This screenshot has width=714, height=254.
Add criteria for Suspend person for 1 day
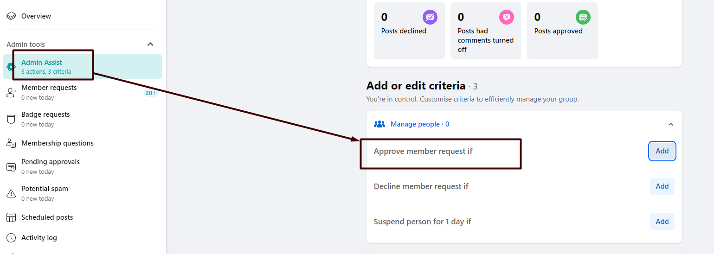tap(662, 222)
